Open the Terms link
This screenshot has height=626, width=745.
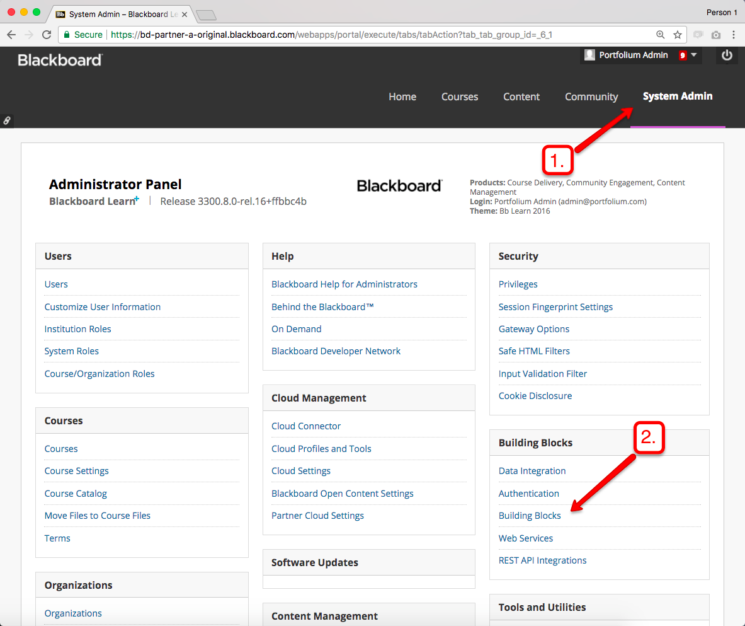(57, 538)
